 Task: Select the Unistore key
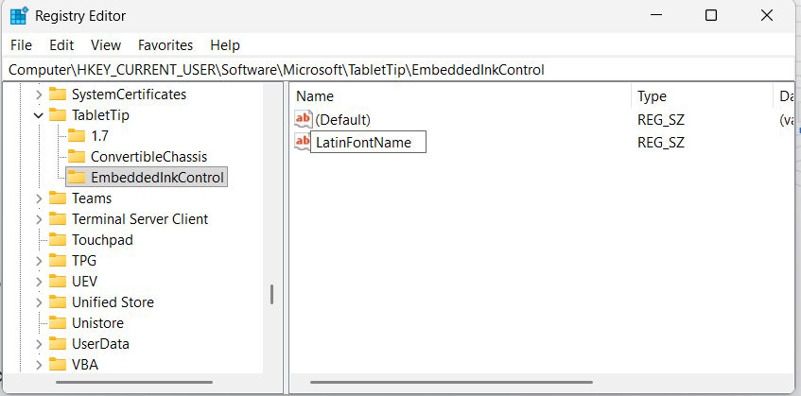tap(98, 323)
